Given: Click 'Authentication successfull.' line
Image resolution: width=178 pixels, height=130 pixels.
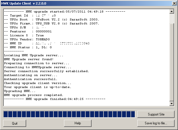Looking at the screenshot, I should [31, 79].
